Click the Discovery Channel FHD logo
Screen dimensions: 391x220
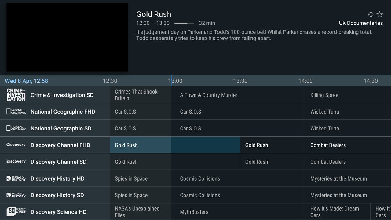coord(16,145)
